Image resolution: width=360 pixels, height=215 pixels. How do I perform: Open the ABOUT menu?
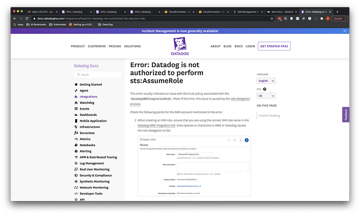point(216,46)
